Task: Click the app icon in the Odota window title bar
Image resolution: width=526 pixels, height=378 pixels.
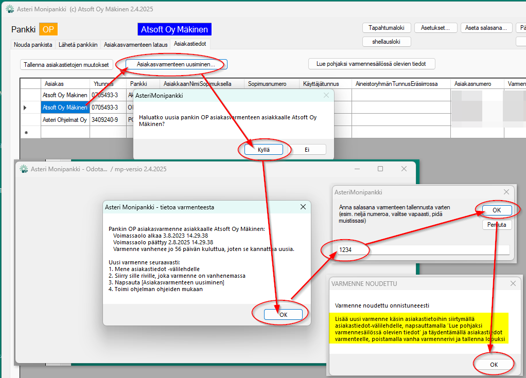Action: pos(24,169)
